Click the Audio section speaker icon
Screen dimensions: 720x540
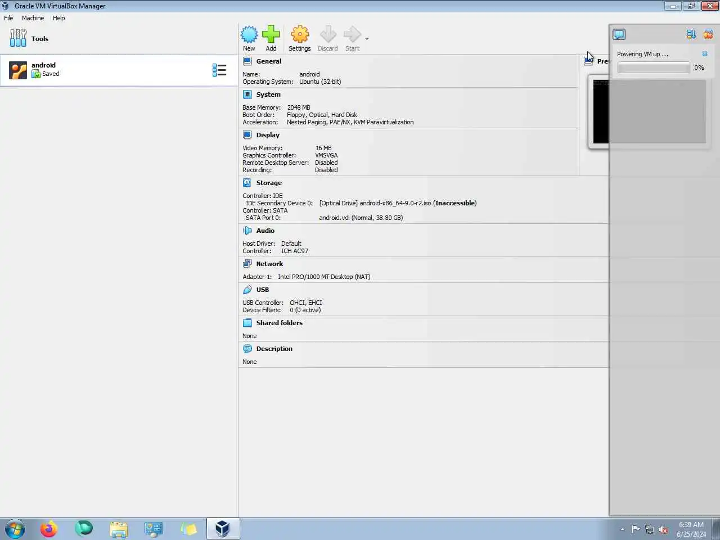(247, 231)
